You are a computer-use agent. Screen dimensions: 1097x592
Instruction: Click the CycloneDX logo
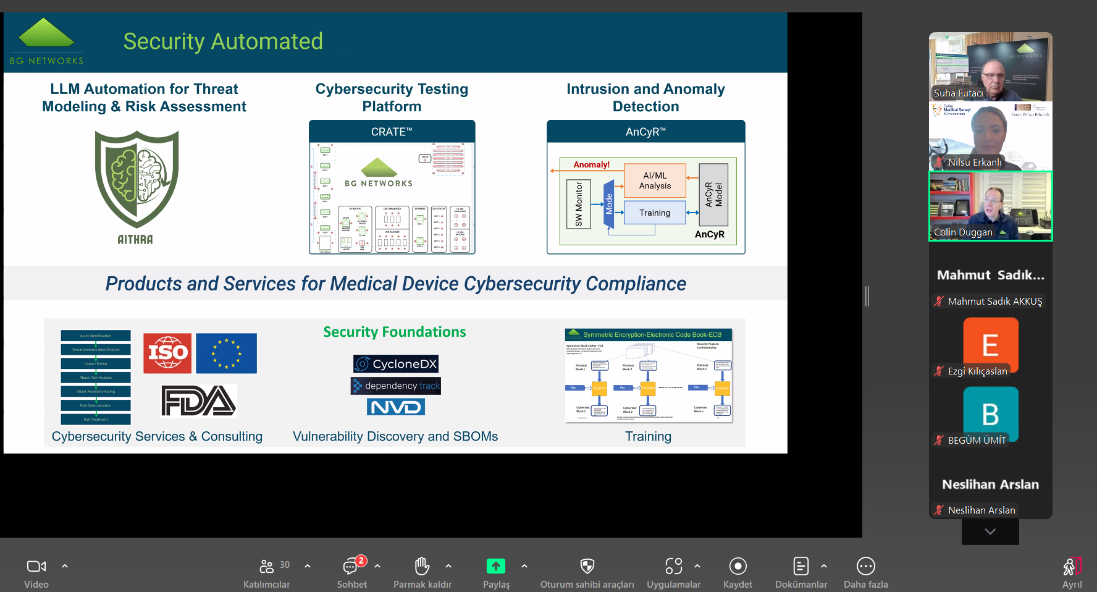coord(396,364)
